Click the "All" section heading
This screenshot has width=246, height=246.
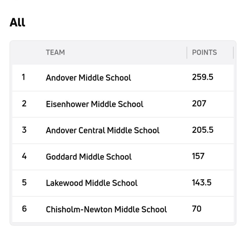pos(17,22)
